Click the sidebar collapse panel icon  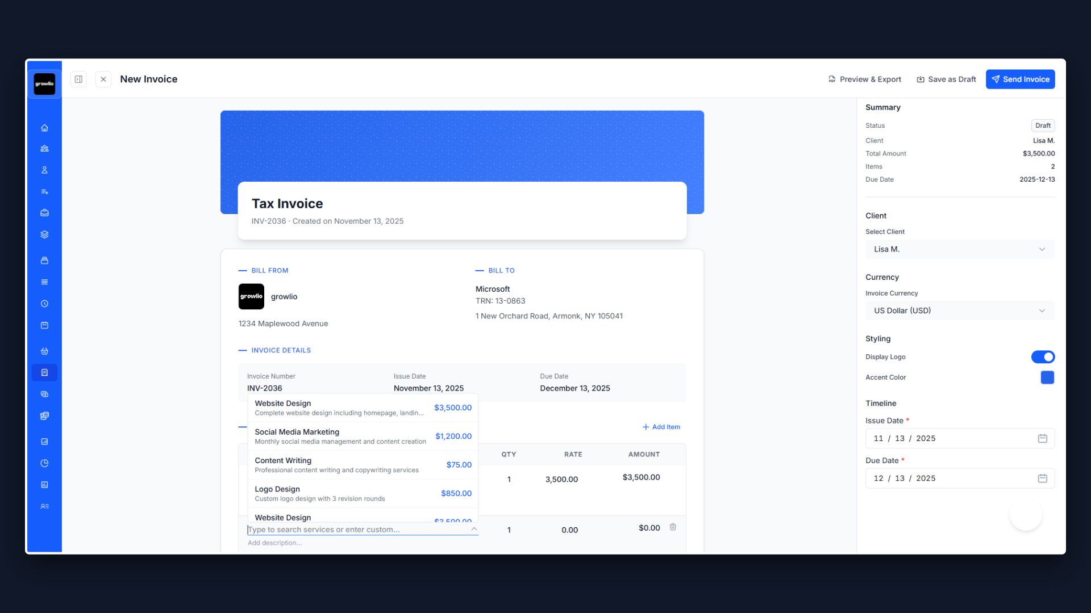pos(78,79)
